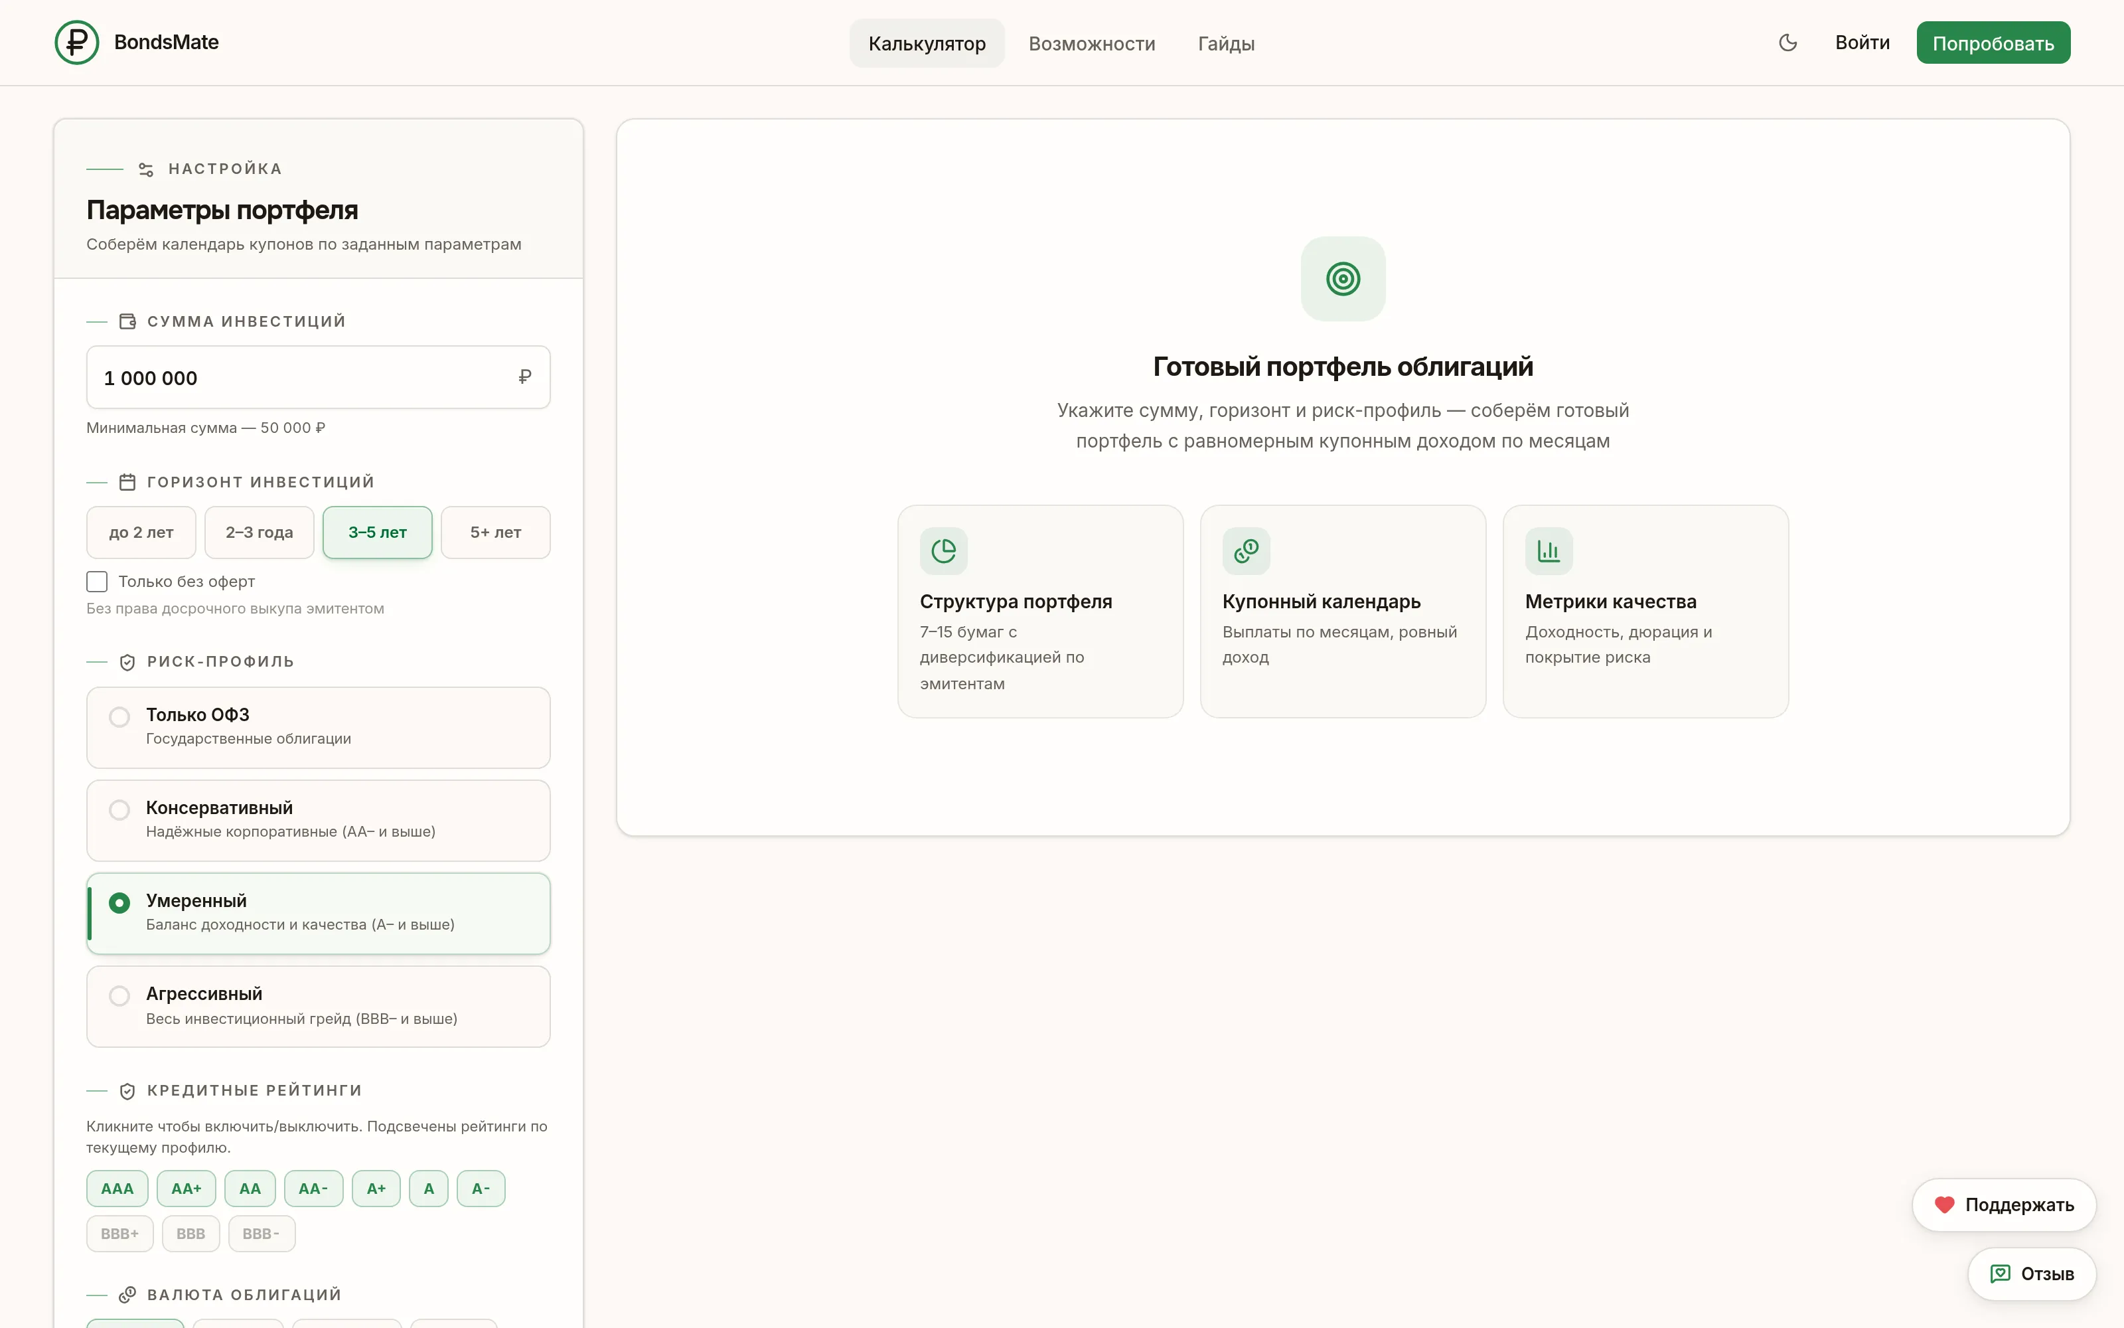This screenshot has width=2124, height=1328.
Task: Select the Консервативный risk profile
Action: pos(319,820)
